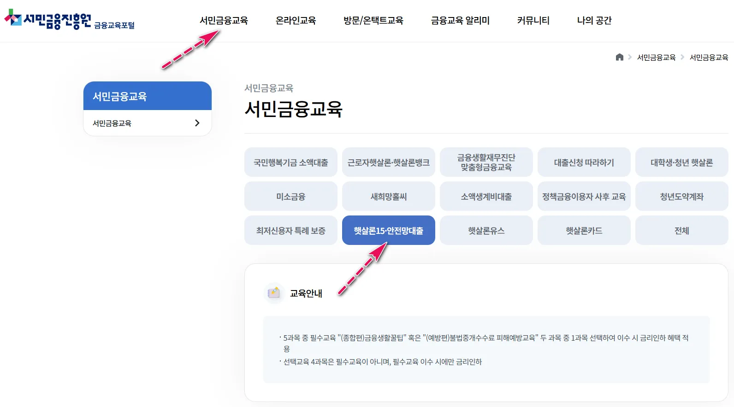Select the 대학생·청년 햇살론 category
The image size is (734, 407).
click(x=682, y=162)
